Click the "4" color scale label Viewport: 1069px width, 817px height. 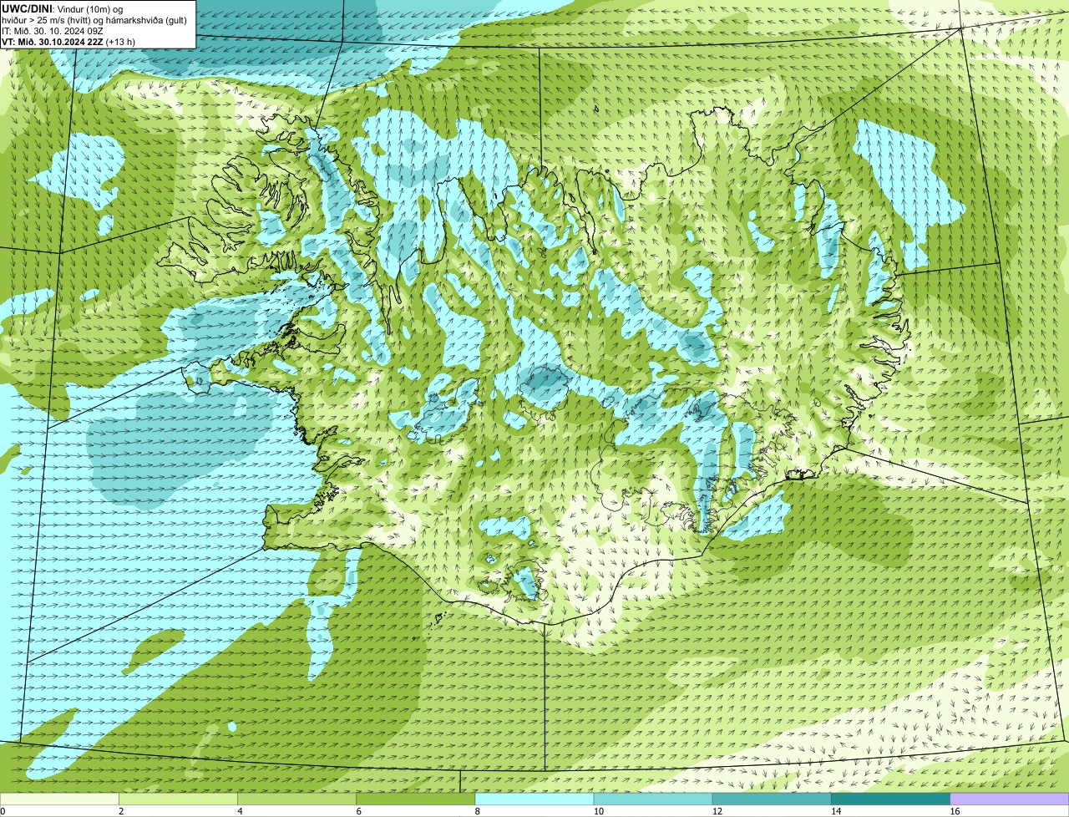[x=240, y=811]
